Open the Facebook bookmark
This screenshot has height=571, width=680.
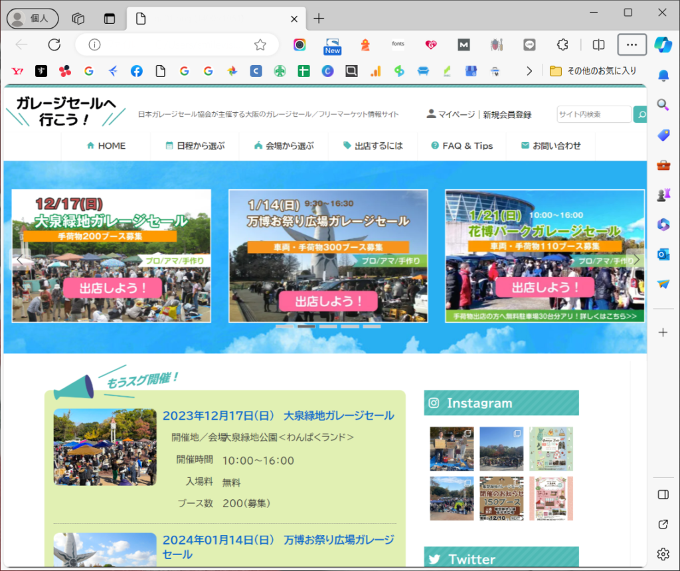(x=137, y=71)
